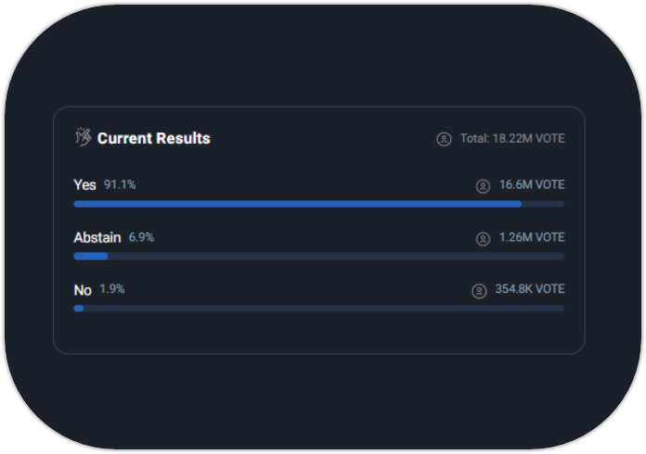This screenshot has width=646, height=454.
Task: Click the 354.8K VOTE count
Action: (529, 290)
